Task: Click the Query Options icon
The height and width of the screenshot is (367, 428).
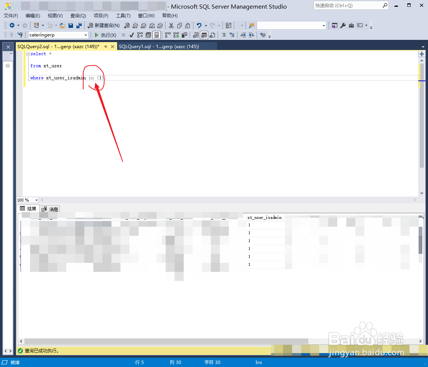Action: 148,35
